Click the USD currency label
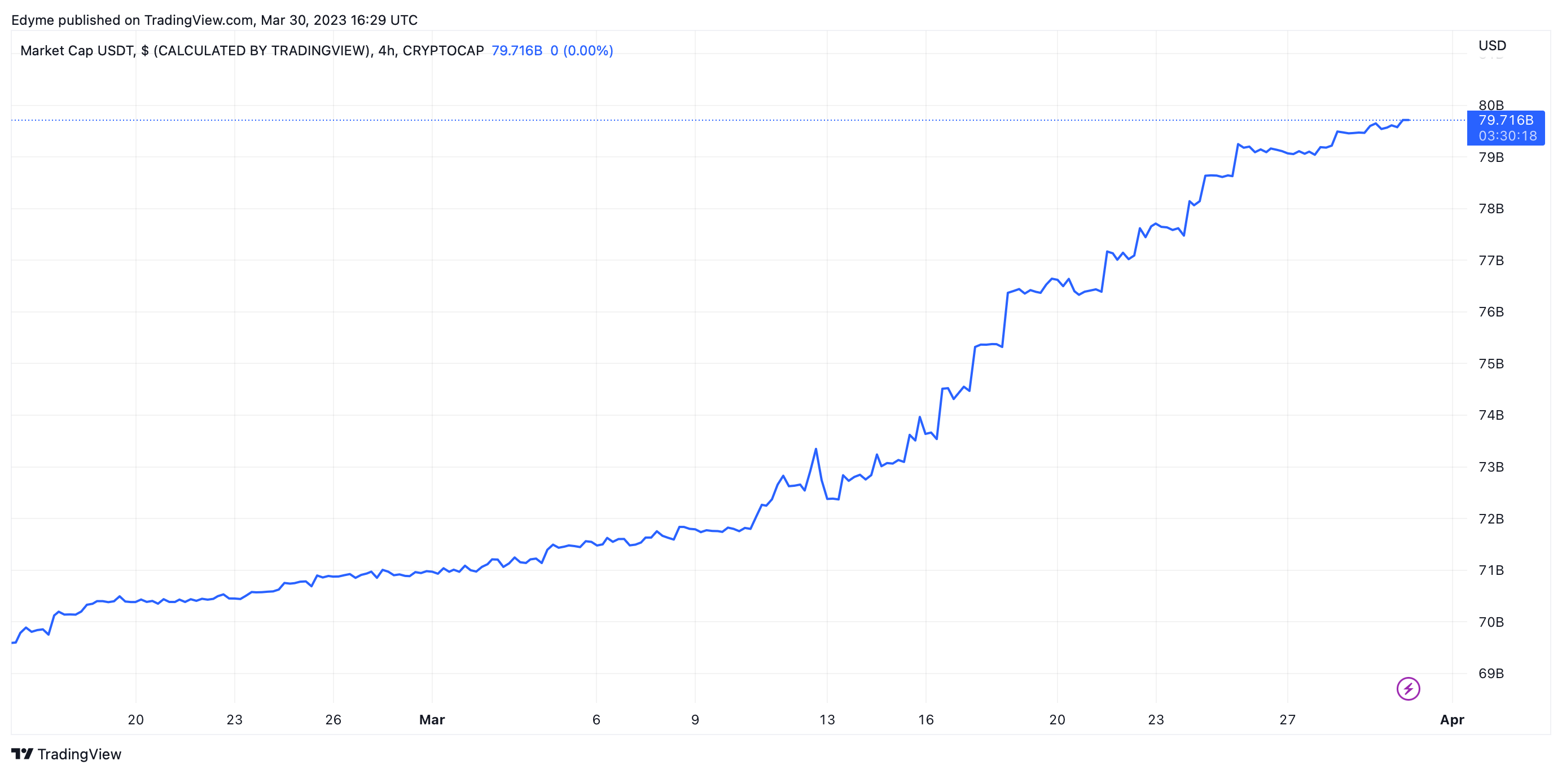Screen dimensions: 1562x774 click(1491, 46)
